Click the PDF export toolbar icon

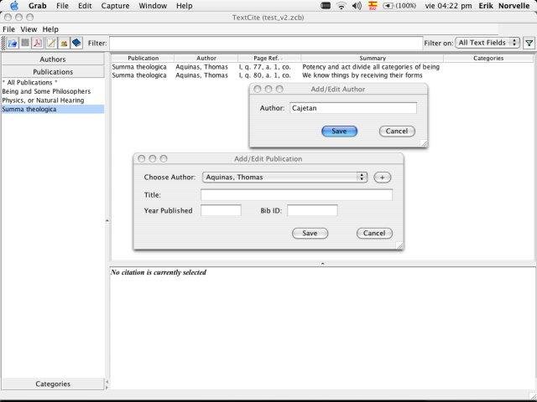(x=37, y=43)
